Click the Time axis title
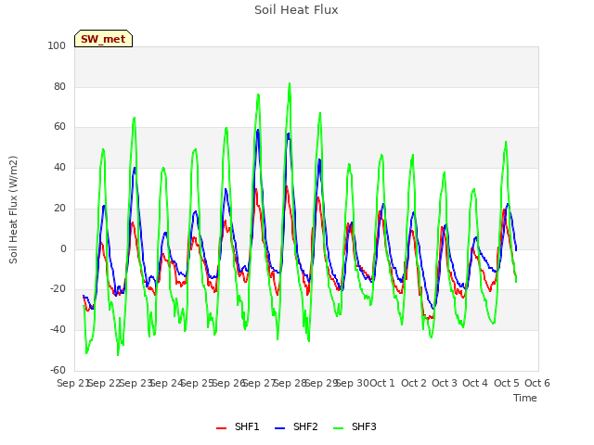This screenshot has width=594, height=445. point(525,398)
